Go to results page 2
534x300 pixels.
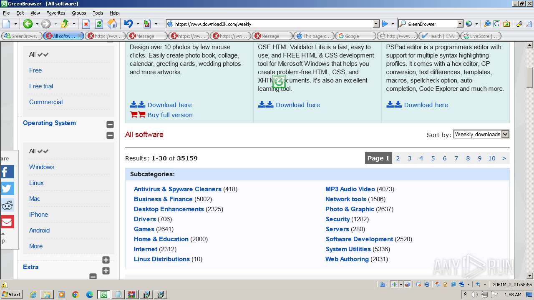(x=398, y=158)
